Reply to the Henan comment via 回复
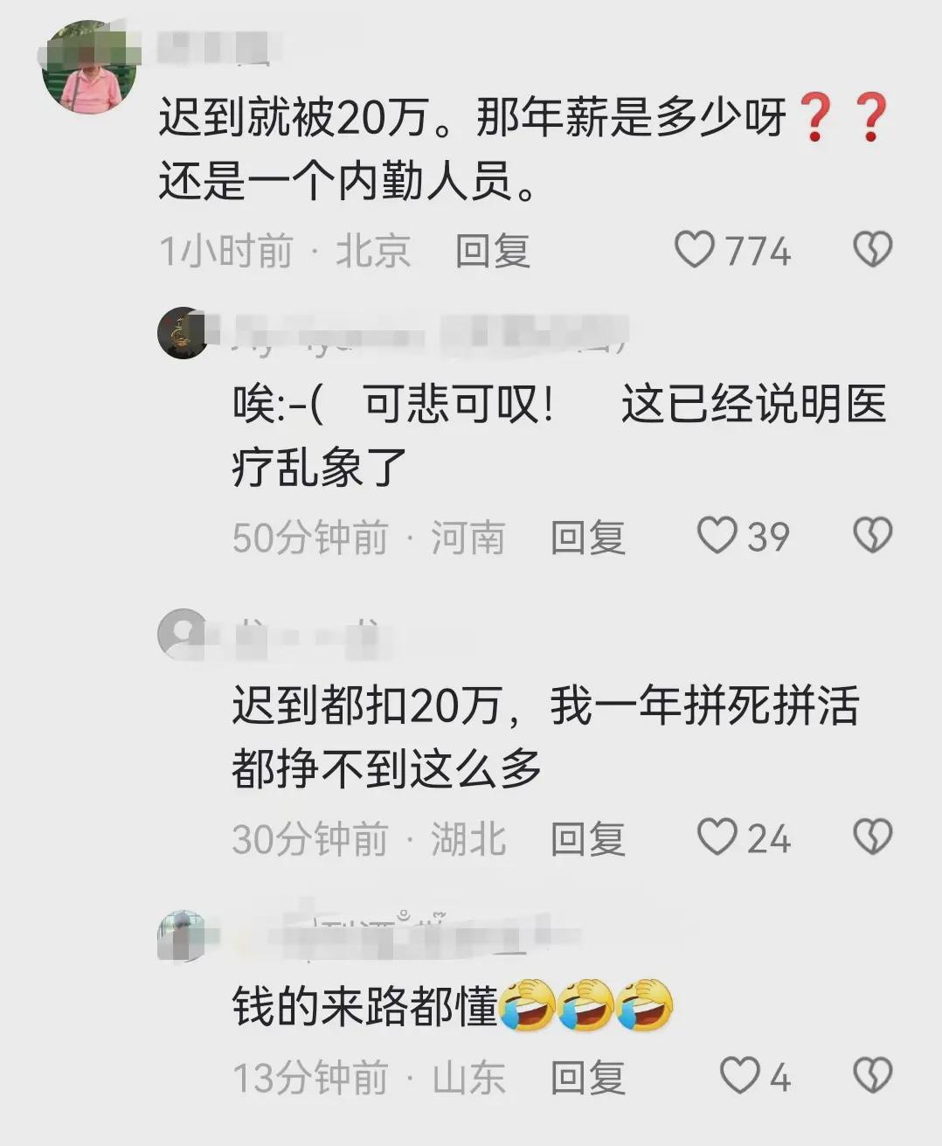Image resolution: width=942 pixels, height=1146 pixels. pyautogui.click(x=588, y=537)
